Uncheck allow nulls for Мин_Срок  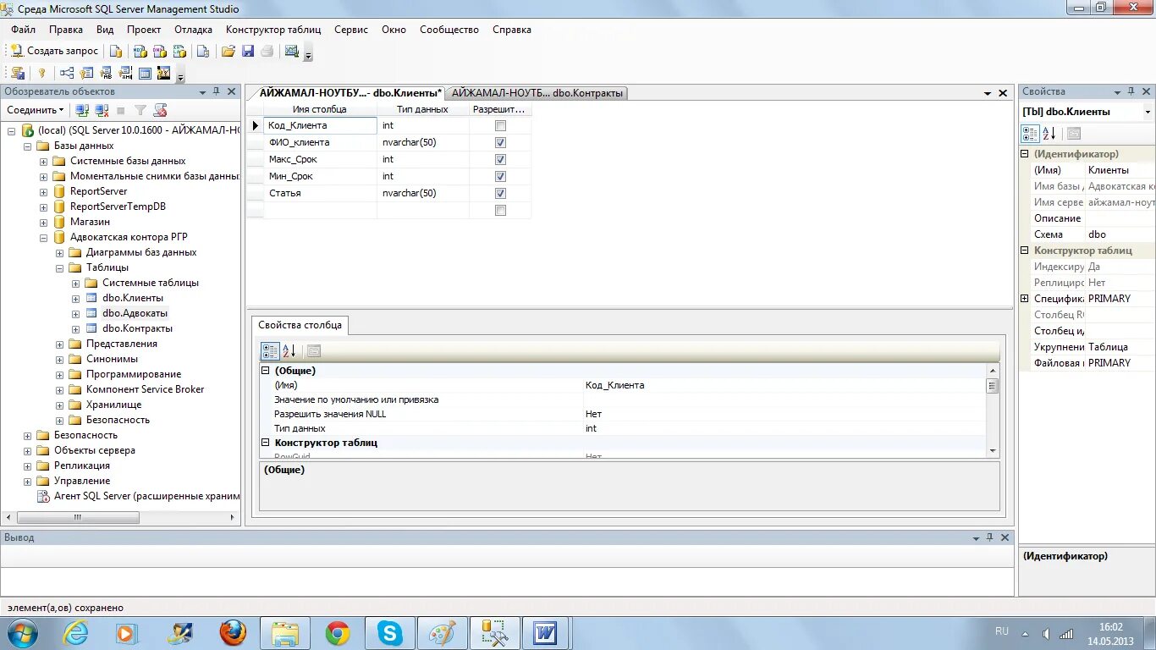tap(500, 176)
